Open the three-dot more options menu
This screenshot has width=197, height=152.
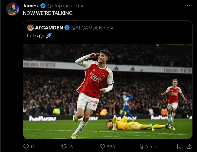click(189, 6)
